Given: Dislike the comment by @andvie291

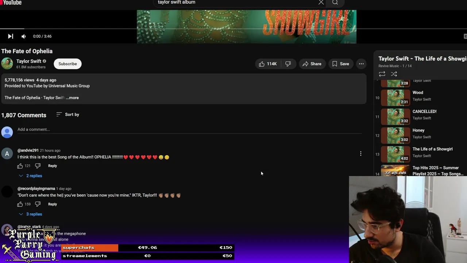Looking at the screenshot, I should click(x=38, y=166).
